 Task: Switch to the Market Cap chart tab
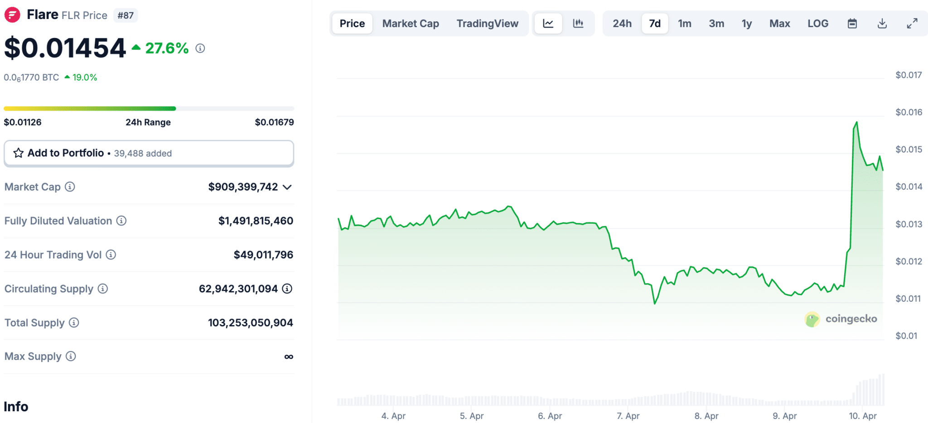tap(410, 23)
